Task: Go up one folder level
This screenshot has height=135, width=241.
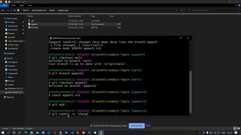Action: (x=15, y=10)
